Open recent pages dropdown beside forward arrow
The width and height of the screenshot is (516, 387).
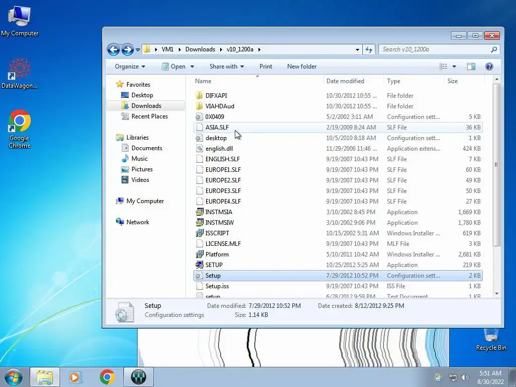[x=138, y=50]
